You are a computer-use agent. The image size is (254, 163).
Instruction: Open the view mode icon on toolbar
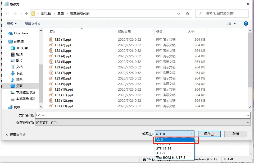point(230,23)
